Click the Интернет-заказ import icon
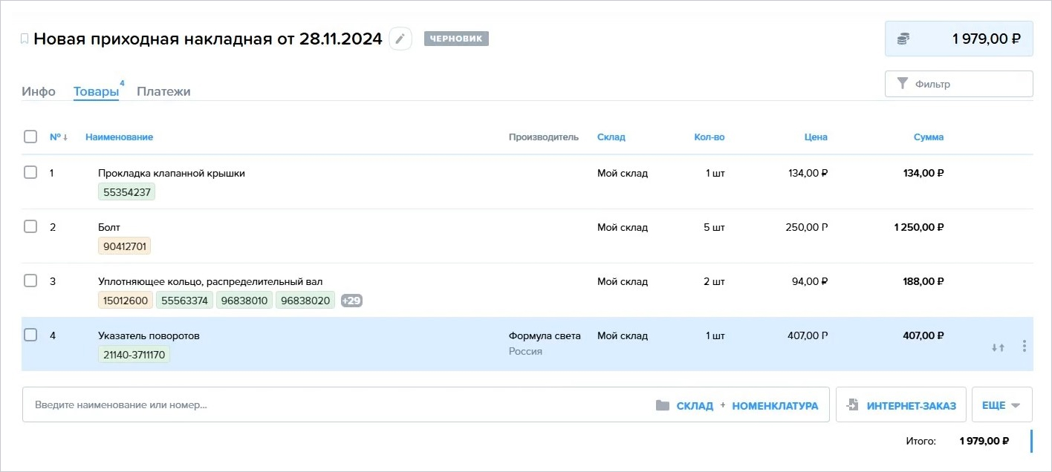This screenshot has height=472, width=1052. [x=853, y=405]
